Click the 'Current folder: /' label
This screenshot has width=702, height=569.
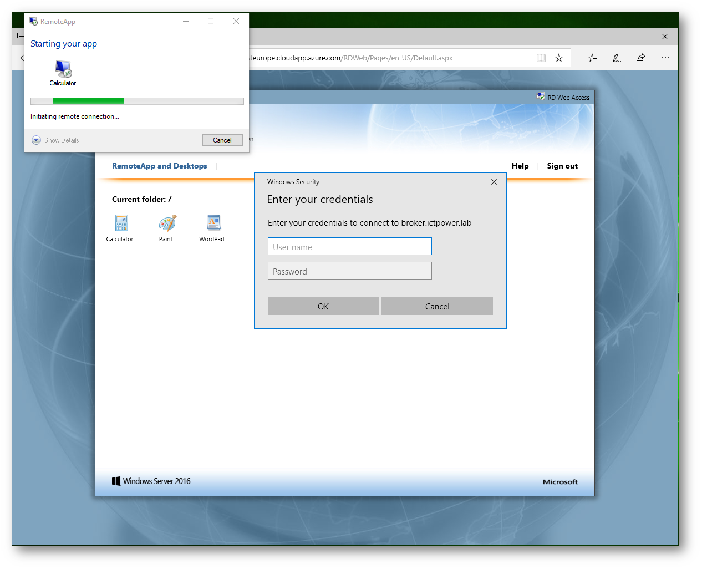141,199
